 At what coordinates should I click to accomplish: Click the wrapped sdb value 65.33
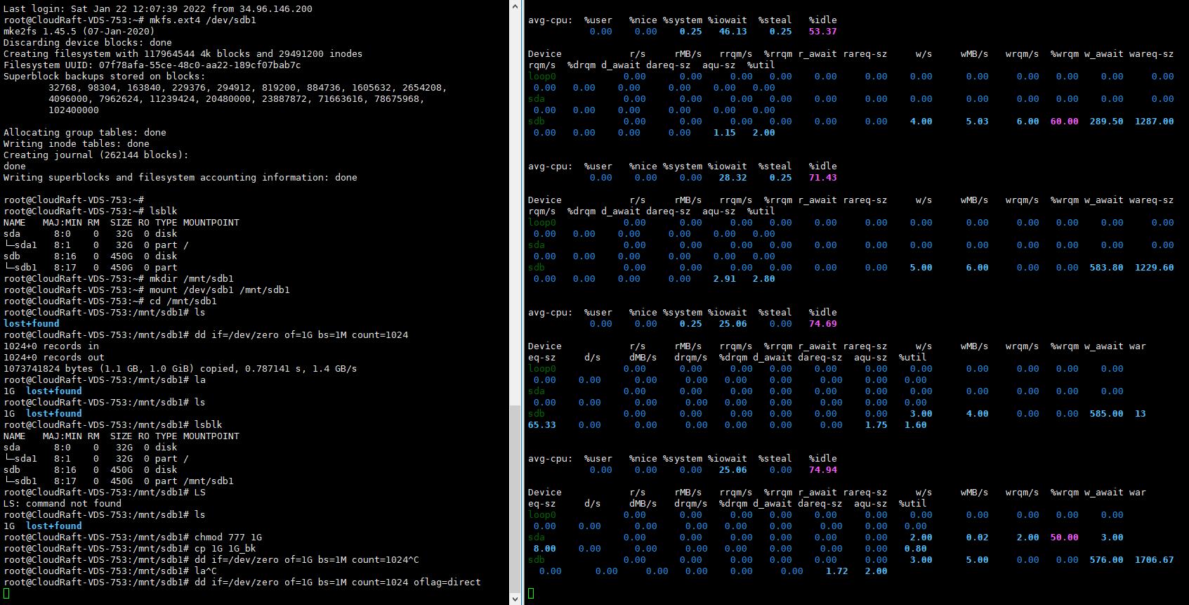click(x=542, y=425)
